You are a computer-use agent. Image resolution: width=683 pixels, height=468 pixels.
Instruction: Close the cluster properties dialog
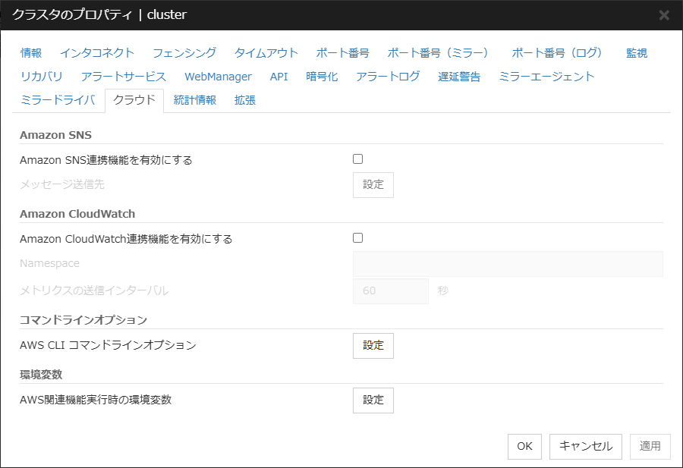[664, 15]
